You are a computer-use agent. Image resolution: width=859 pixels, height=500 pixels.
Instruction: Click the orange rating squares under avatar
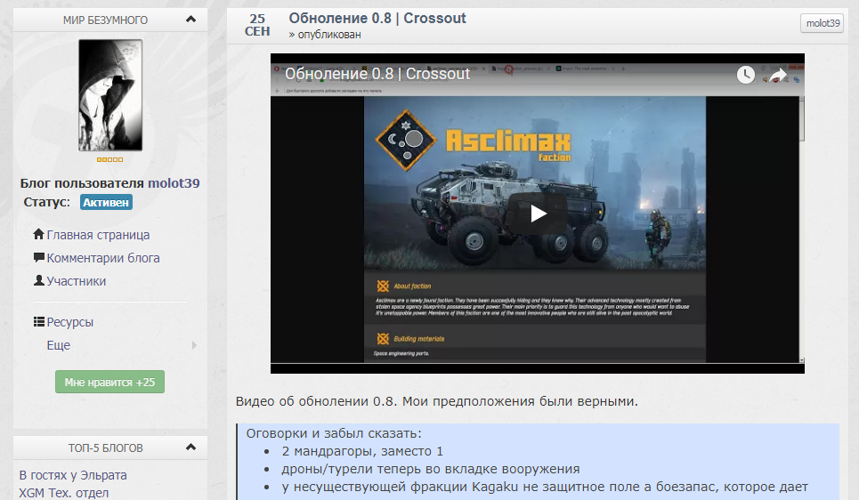coord(109,159)
